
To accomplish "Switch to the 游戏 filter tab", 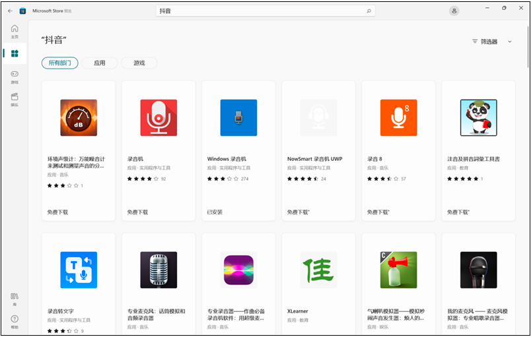I will (x=139, y=63).
